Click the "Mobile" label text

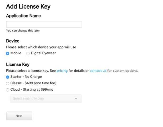(x=16, y=53)
